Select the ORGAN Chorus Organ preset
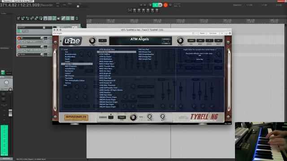The width and height of the screenshot is (287, 161). [x=108, y=97]
